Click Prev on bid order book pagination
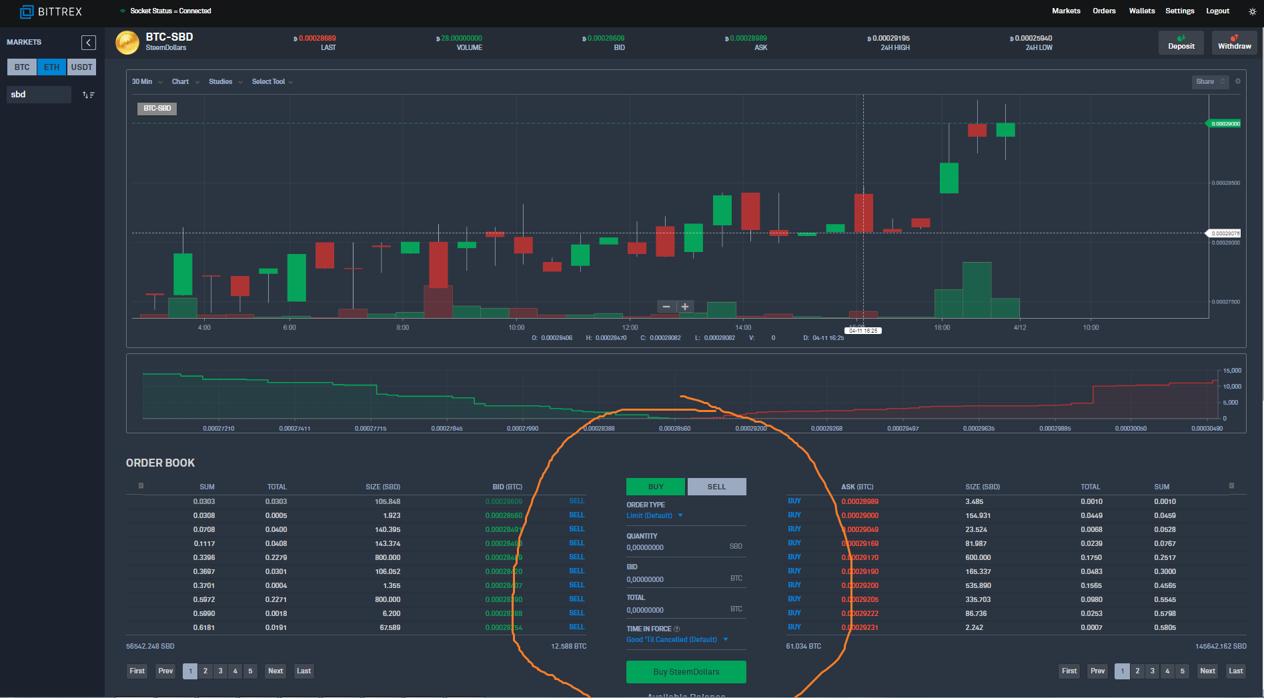Viewport: 1264px width, 698px height. 165,671
